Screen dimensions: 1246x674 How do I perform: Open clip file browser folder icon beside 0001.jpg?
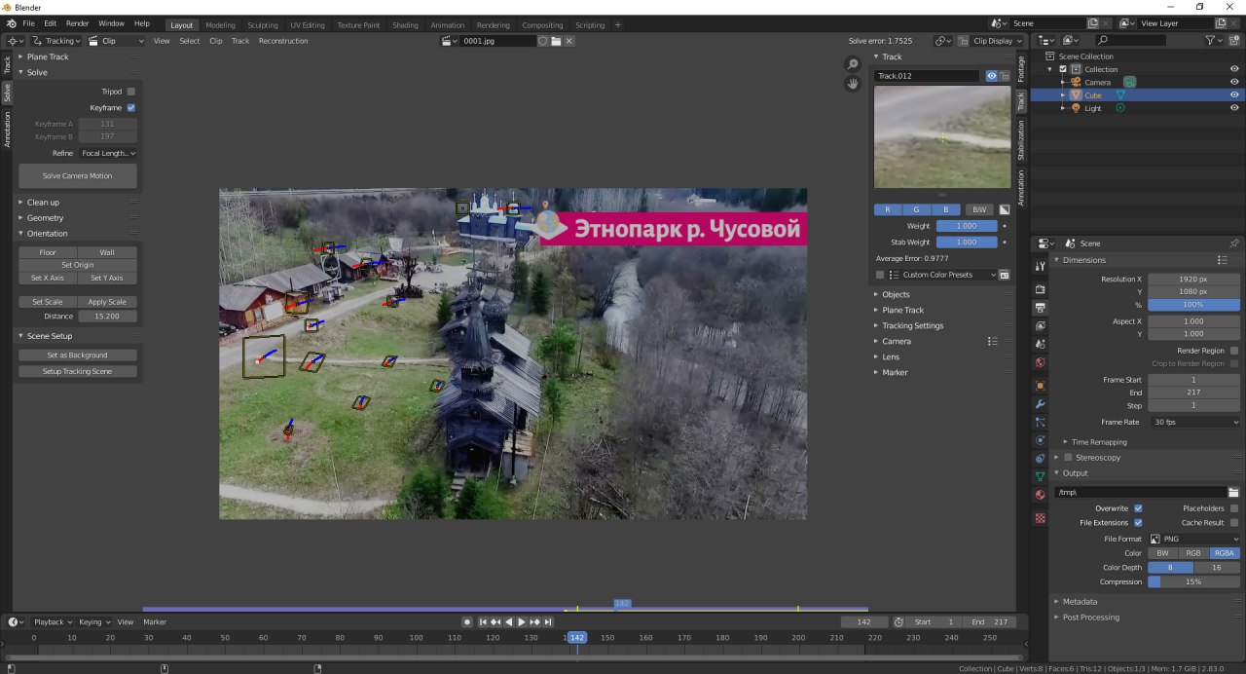point(556,41)
